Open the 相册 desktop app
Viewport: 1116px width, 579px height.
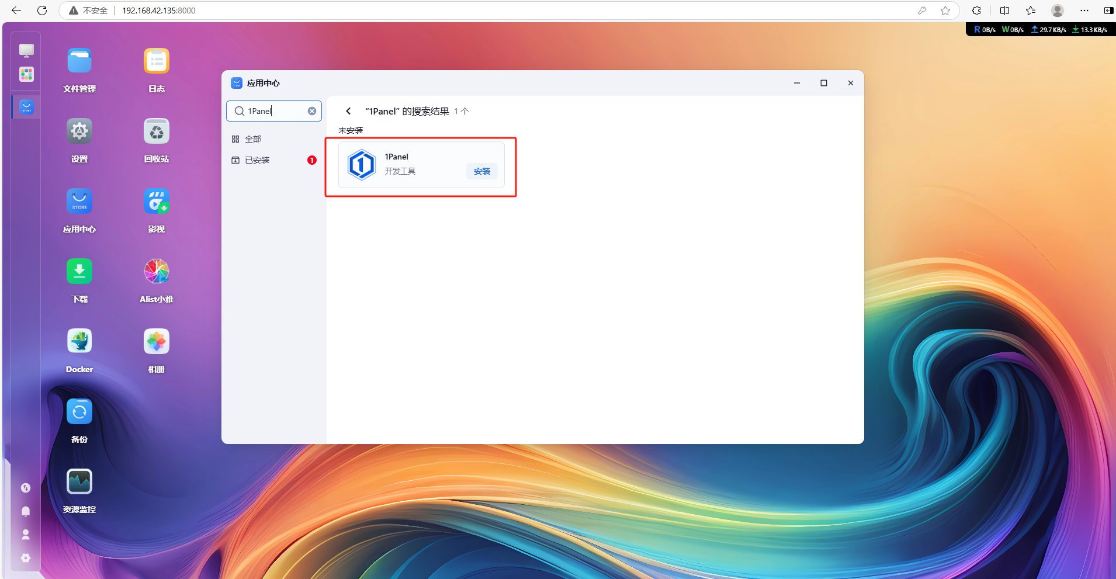click(157, 342)
